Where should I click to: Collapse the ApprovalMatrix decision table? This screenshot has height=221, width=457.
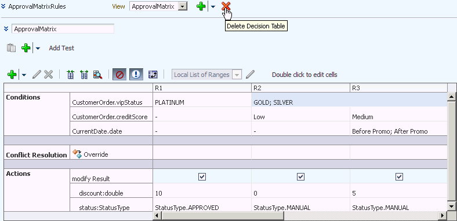click(6, 29)
